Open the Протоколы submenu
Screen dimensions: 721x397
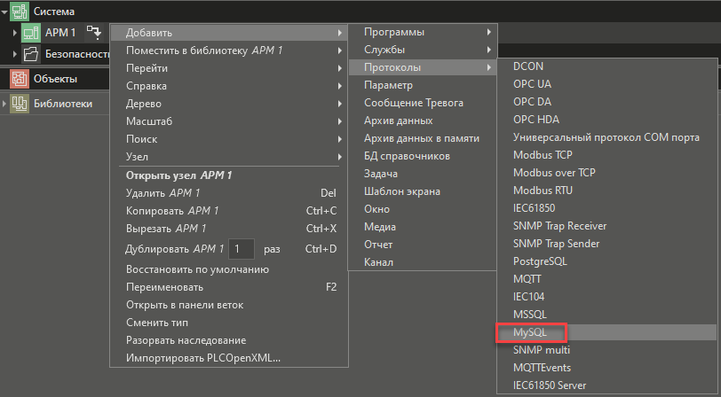click(x=422, y=67)
